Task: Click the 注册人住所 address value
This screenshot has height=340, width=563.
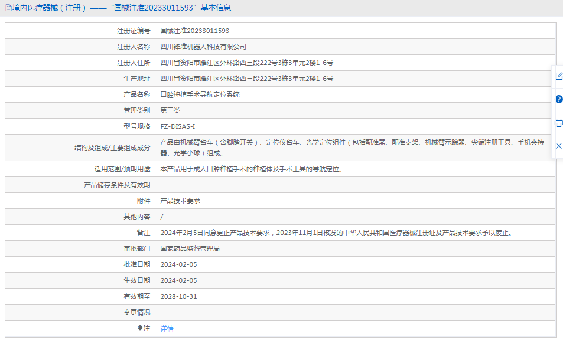Action: pyautogui.click(x=247, y=63)
